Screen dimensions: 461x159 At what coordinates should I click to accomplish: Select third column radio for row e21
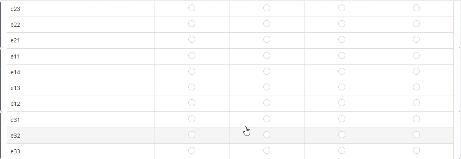[342, 40]
